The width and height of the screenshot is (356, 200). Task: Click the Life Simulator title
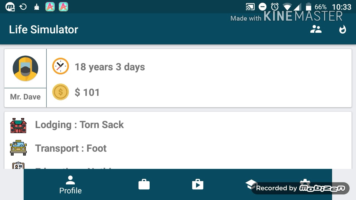44,29
